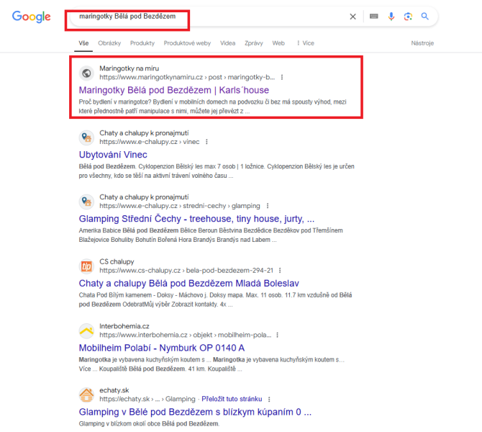This screenshot has width=482, height=432.
Task: Expand the Více menu
Action: (306, 43)
